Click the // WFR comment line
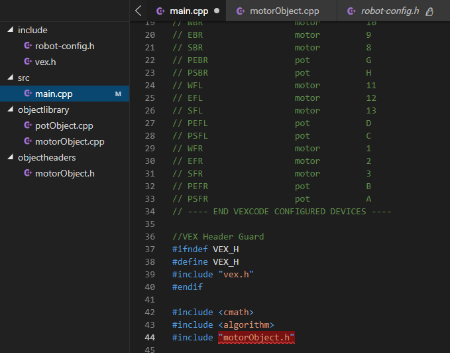This screenshot has width=450, height=353. [272, 149]
